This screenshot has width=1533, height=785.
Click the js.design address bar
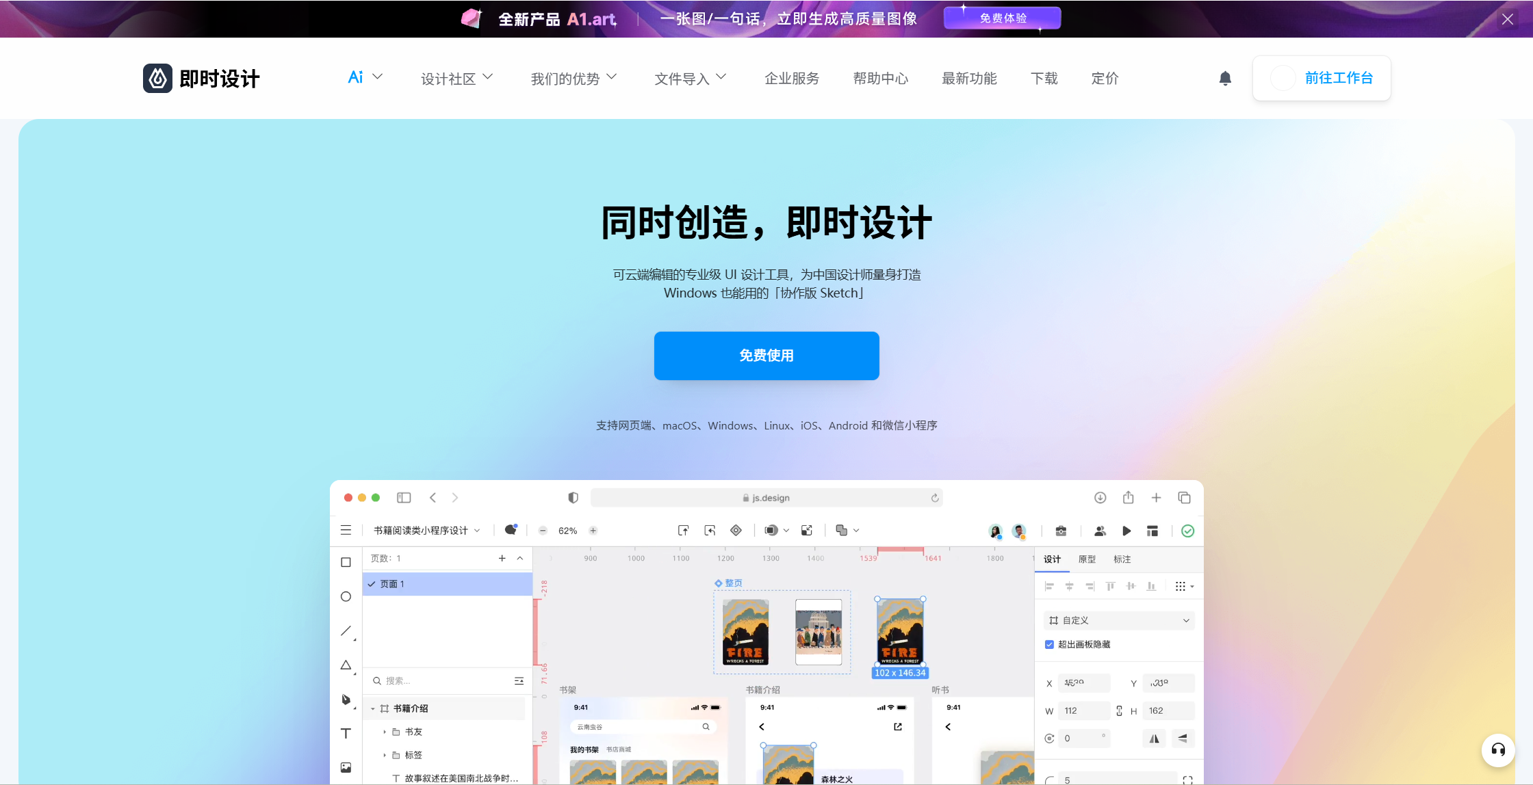tap(766, 498)
